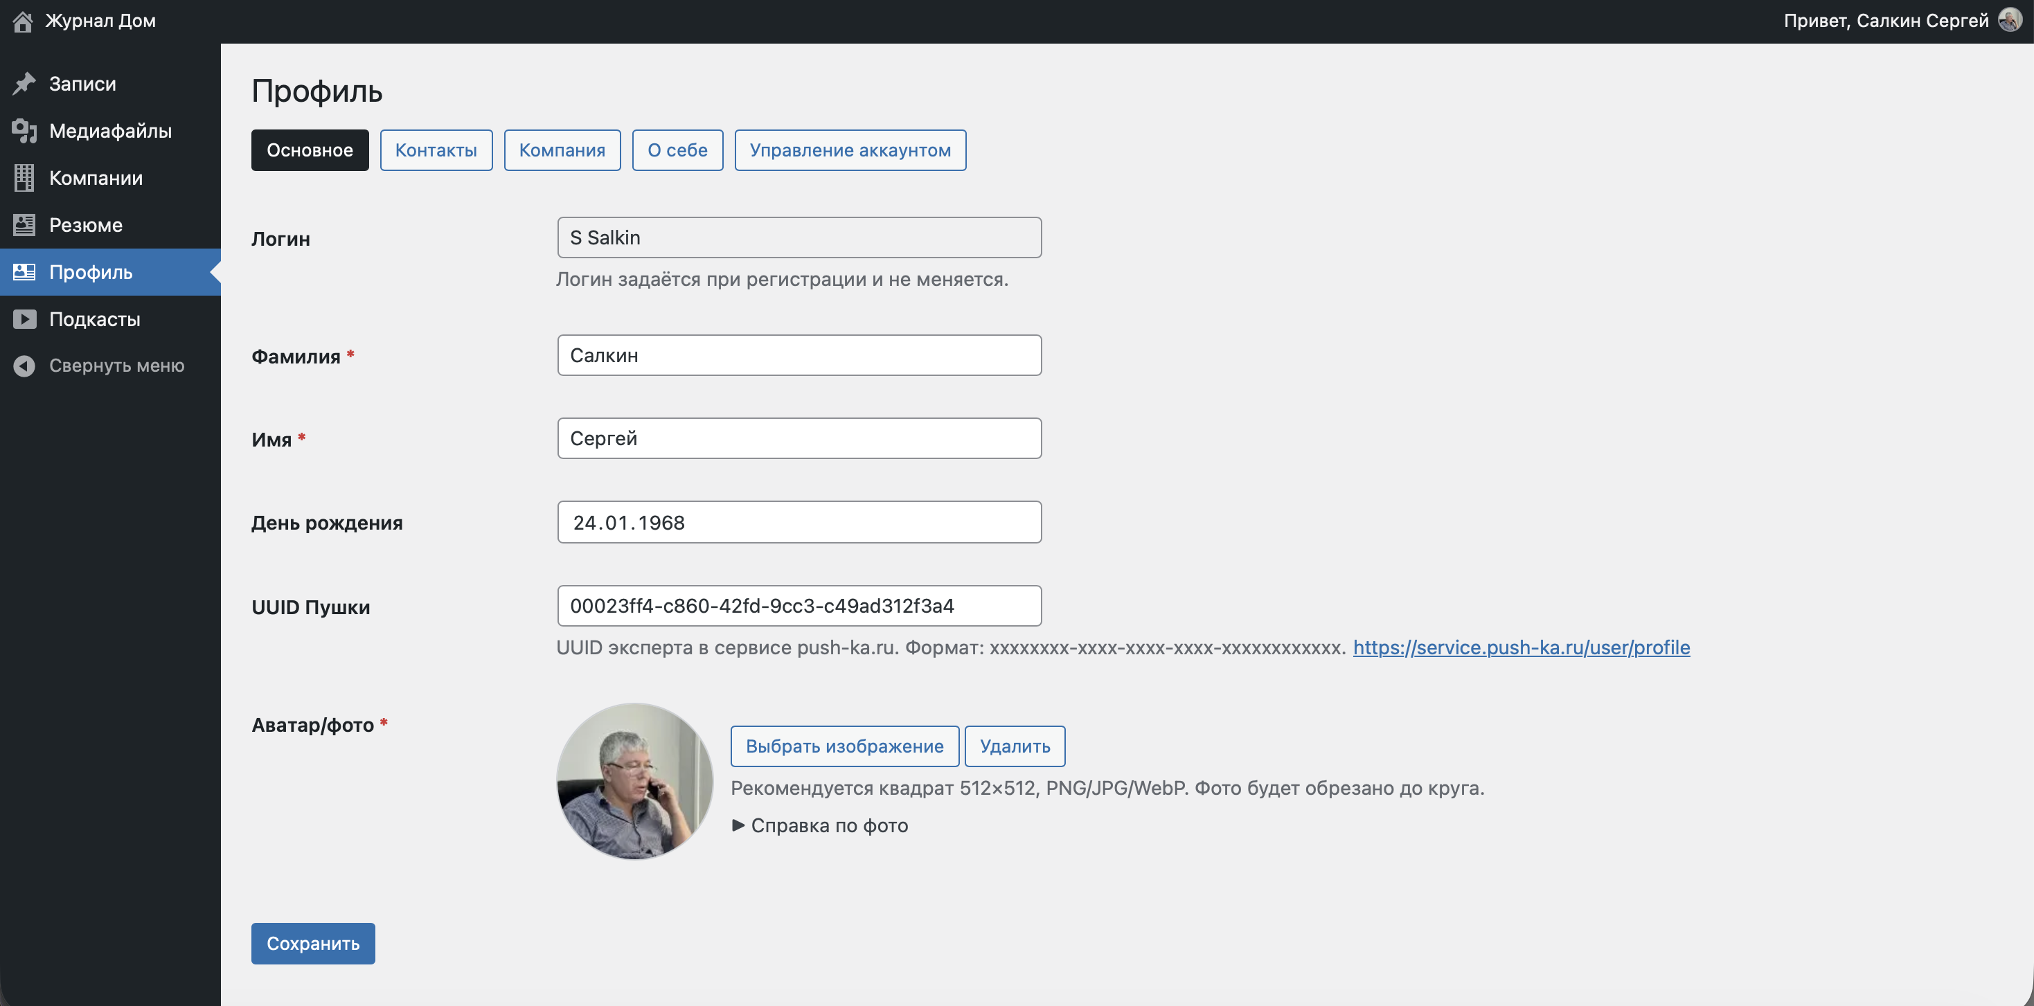
Task: Expand the Справка по фото disclosure
Action: tap(821, 825)
